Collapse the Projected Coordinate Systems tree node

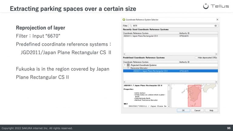(x=125, y=65)
